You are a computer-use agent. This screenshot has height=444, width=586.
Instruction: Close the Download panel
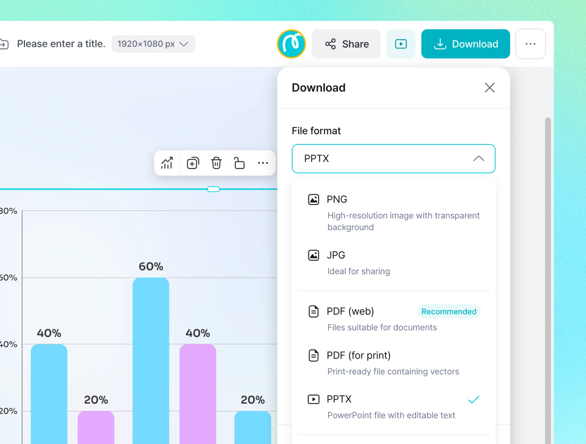489,88
